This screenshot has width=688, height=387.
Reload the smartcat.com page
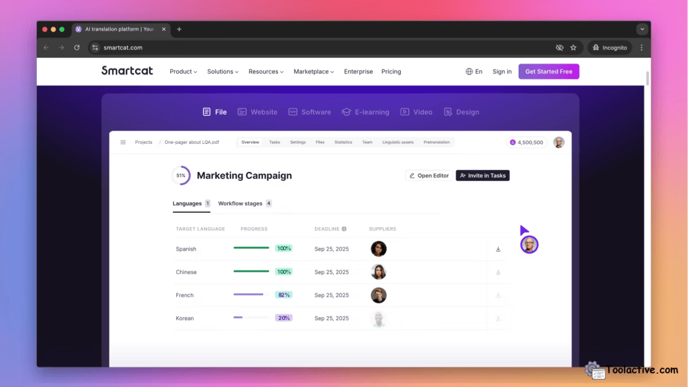tap(77, 48)
